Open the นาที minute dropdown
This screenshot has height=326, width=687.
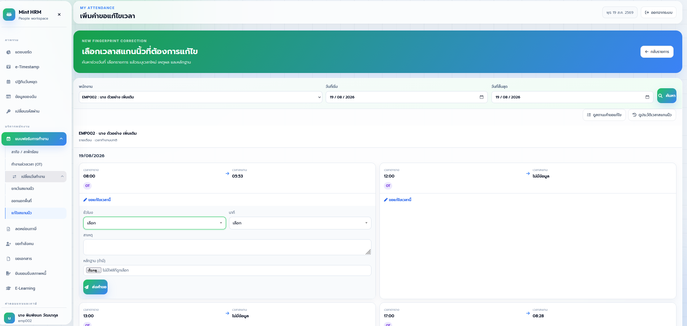300,223
